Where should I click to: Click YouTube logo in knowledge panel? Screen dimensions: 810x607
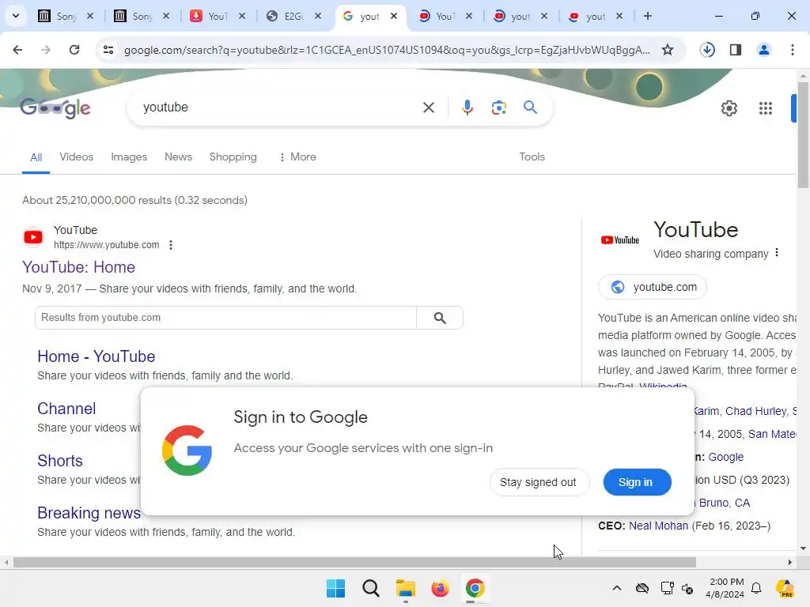[619, 240]
